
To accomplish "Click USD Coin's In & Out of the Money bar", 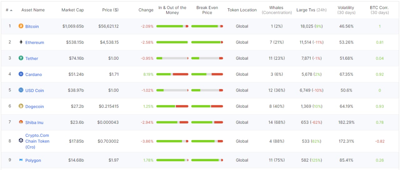I will [x=172, y=90].
